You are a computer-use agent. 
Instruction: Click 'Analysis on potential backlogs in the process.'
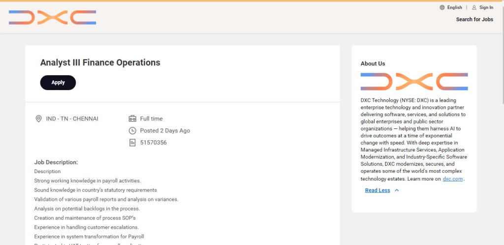click(87, 209)
